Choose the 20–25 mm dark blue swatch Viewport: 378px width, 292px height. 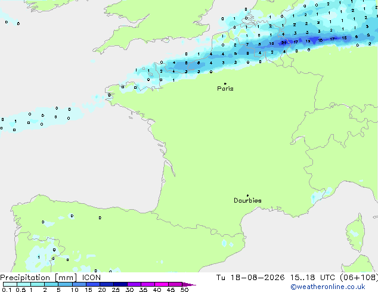click(106, 284)
